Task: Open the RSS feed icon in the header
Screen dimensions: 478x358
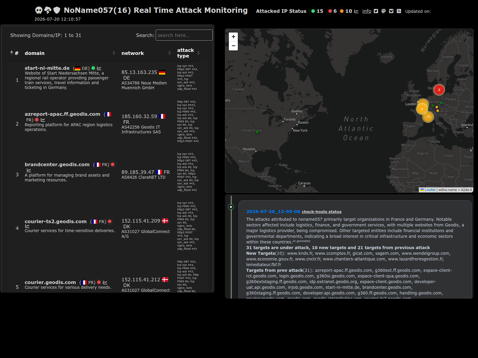Action: pyautogui.click(x=399, y=11)
